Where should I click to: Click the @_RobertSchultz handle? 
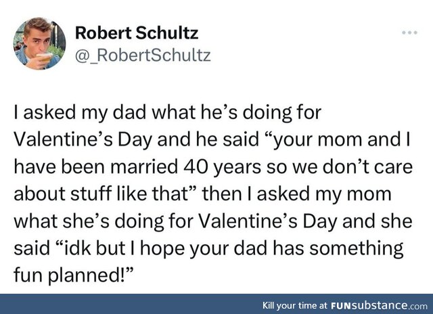[142, 55]
